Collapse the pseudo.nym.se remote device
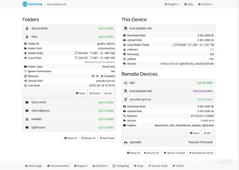 (168, 99)
